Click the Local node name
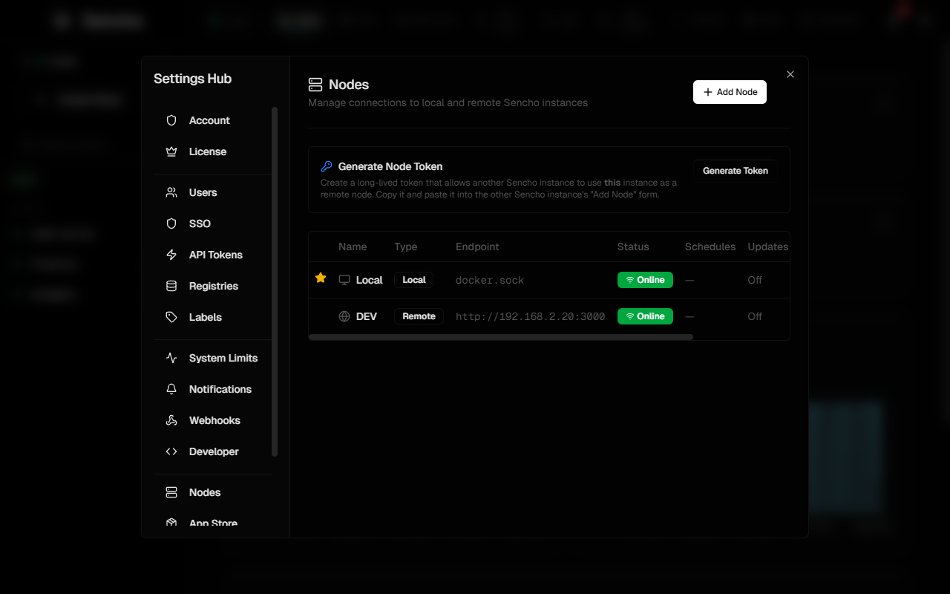This screenshot has height=594, width=950. (x=369, y=280)
